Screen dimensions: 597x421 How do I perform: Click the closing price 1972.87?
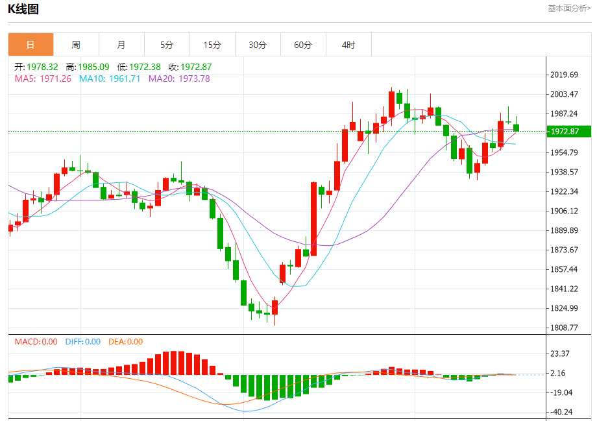click(x=196, y=67)
